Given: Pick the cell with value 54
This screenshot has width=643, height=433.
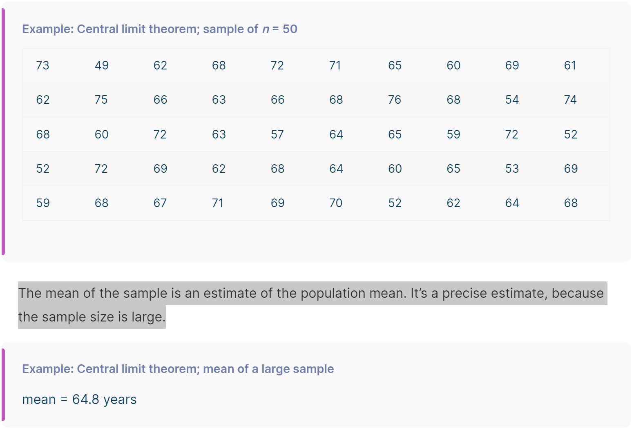Looking at the screenshot, I should click(512, 100).
